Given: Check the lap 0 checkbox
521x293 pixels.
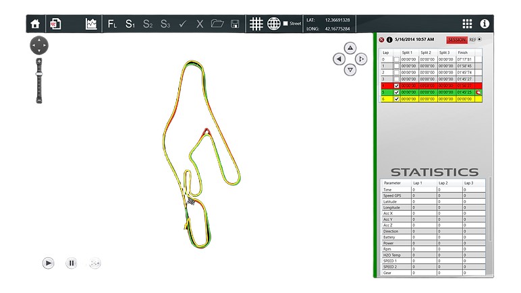Looking at the screenshot, I should point(396,59).
